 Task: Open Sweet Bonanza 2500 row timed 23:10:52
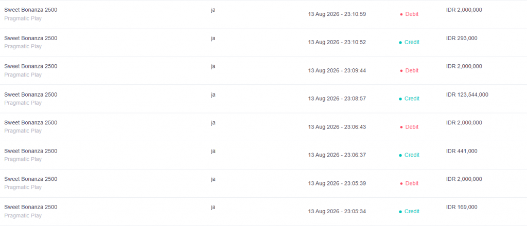263,42
